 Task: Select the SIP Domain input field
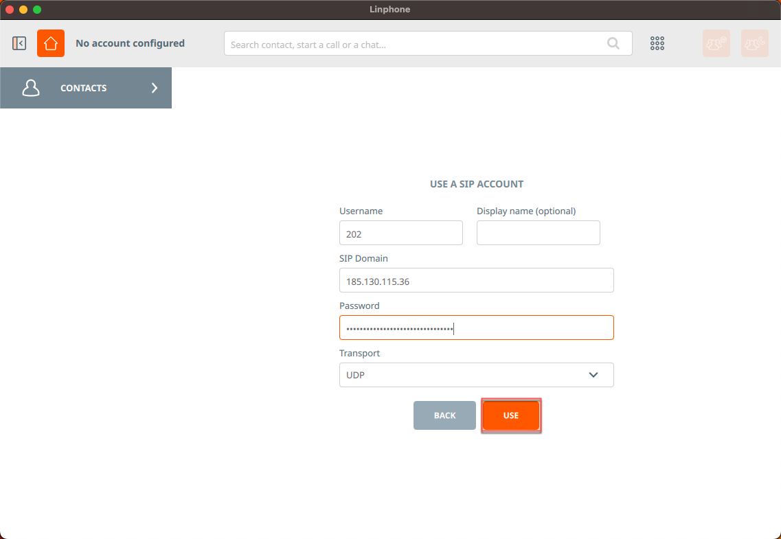tap(476, 281)
